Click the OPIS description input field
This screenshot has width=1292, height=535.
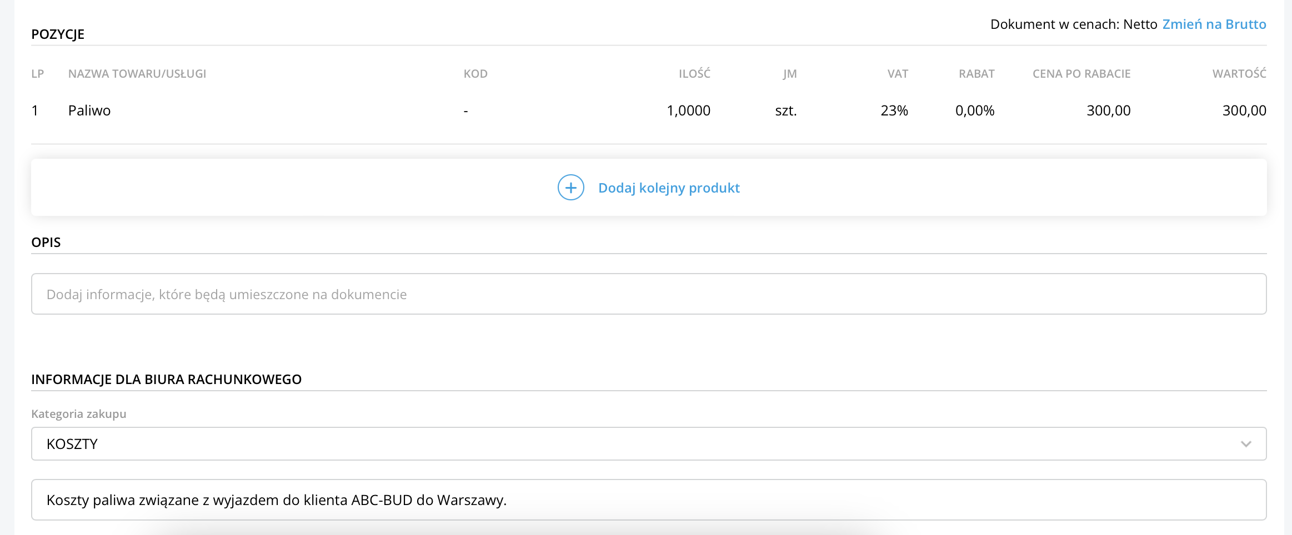point(648,294)
